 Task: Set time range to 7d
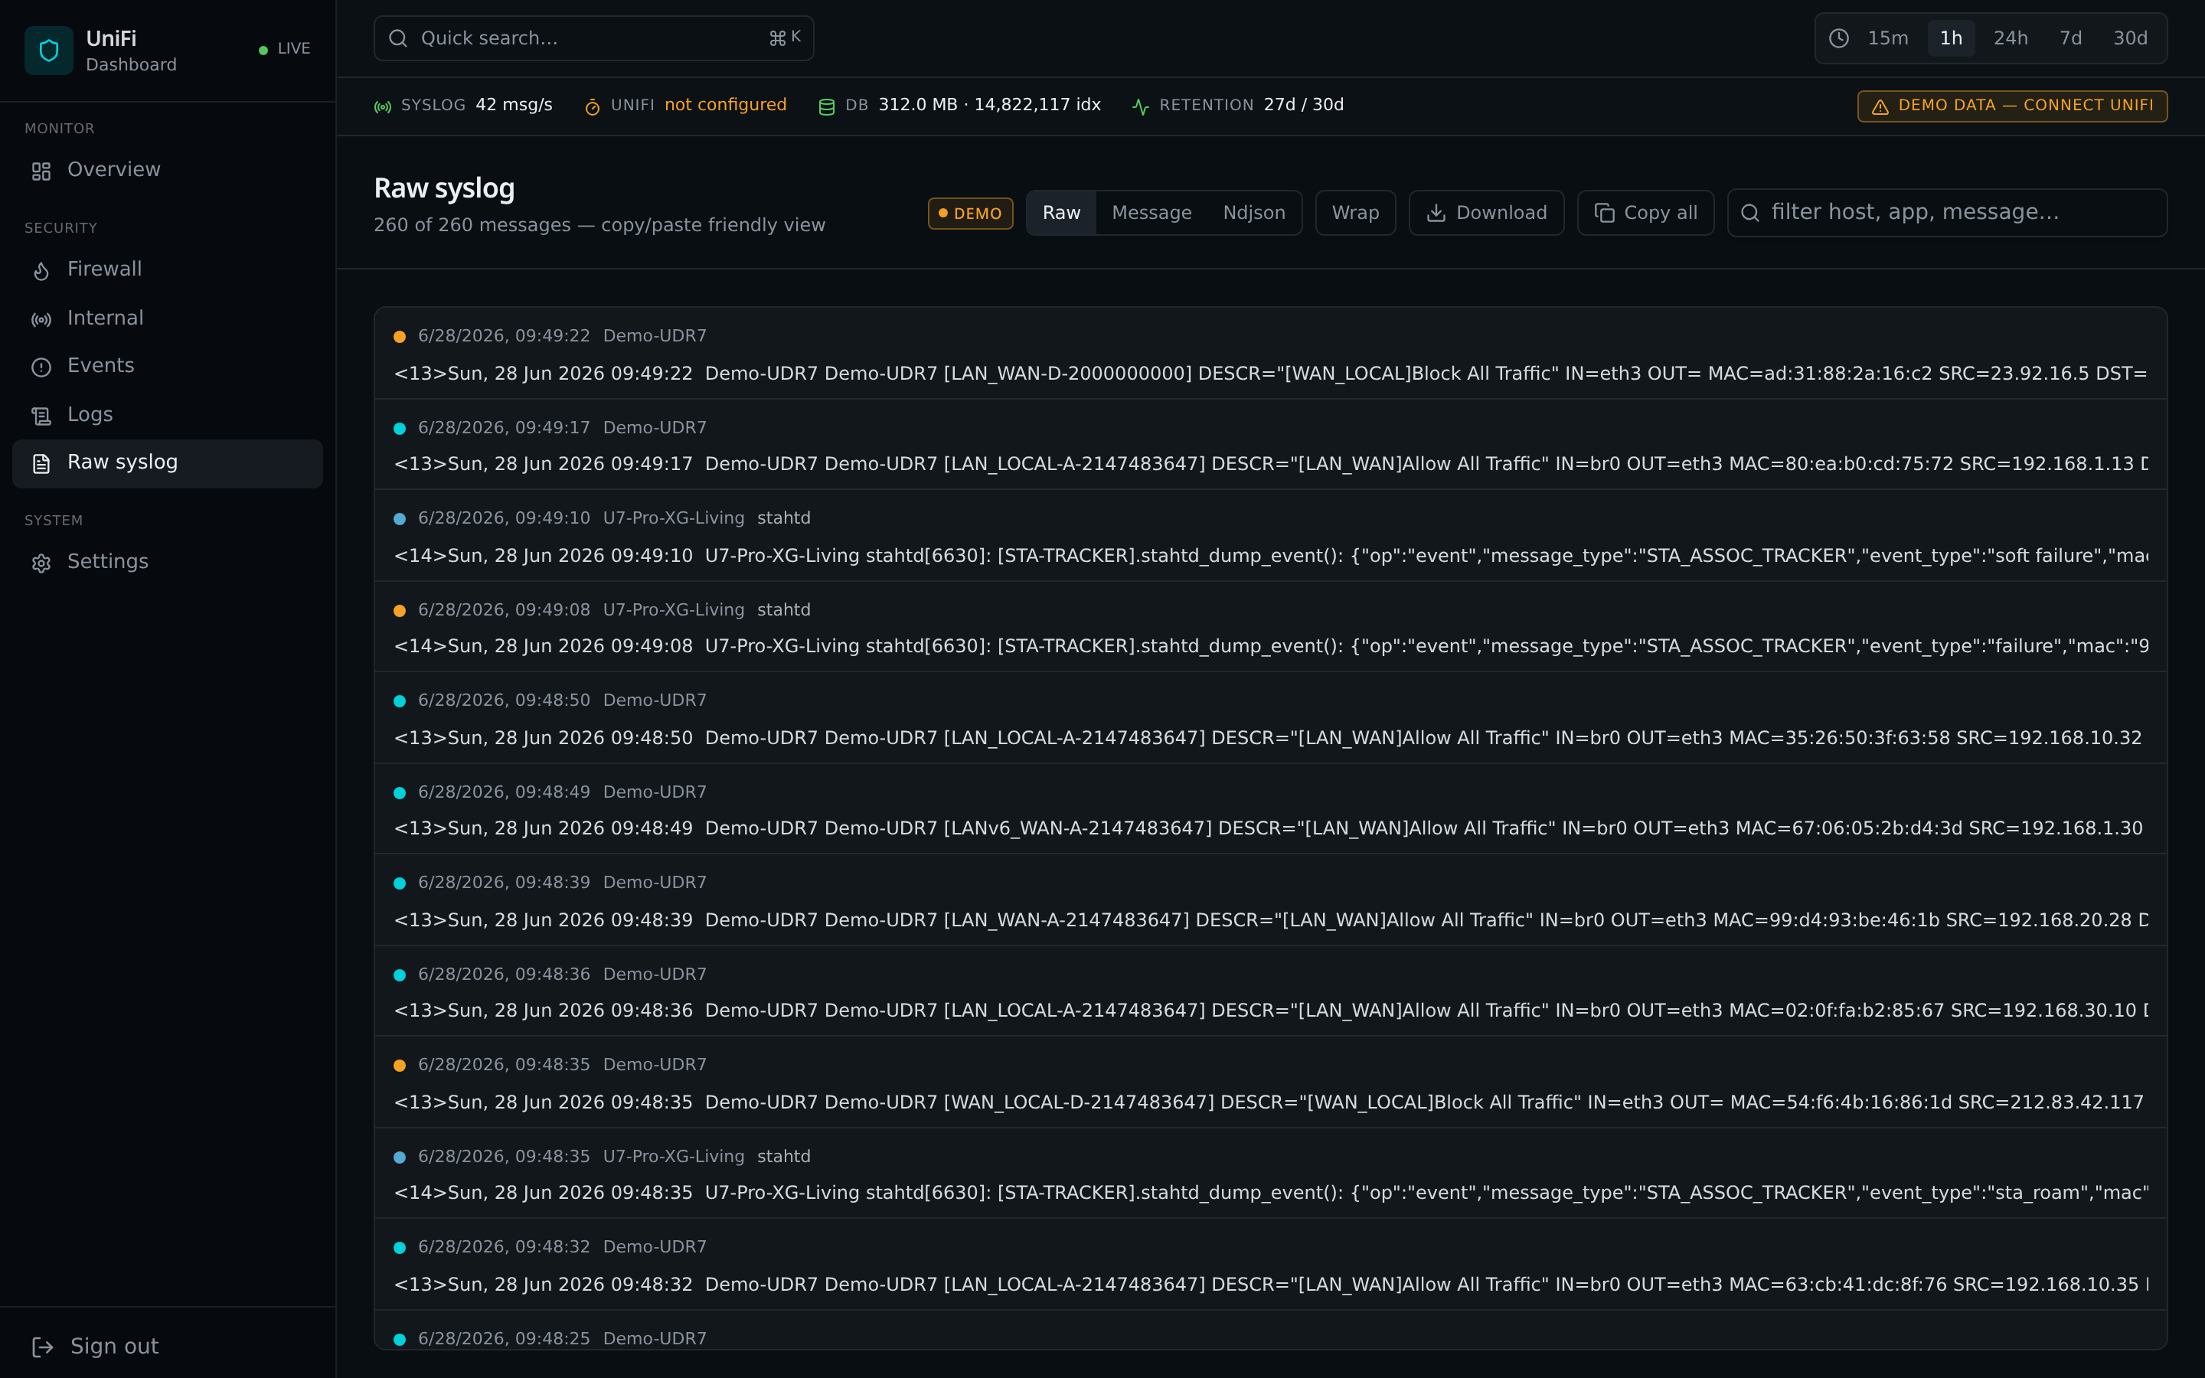[x=2070, y=38]
